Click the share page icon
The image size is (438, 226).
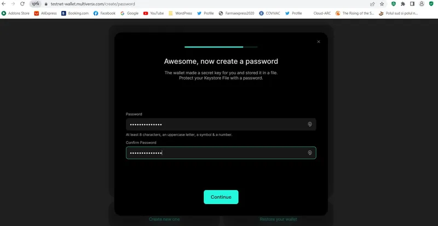[x=372, y=4]
